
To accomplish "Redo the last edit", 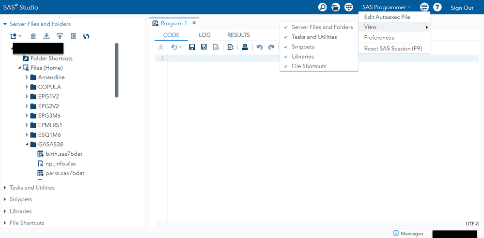I will point(271,47).
